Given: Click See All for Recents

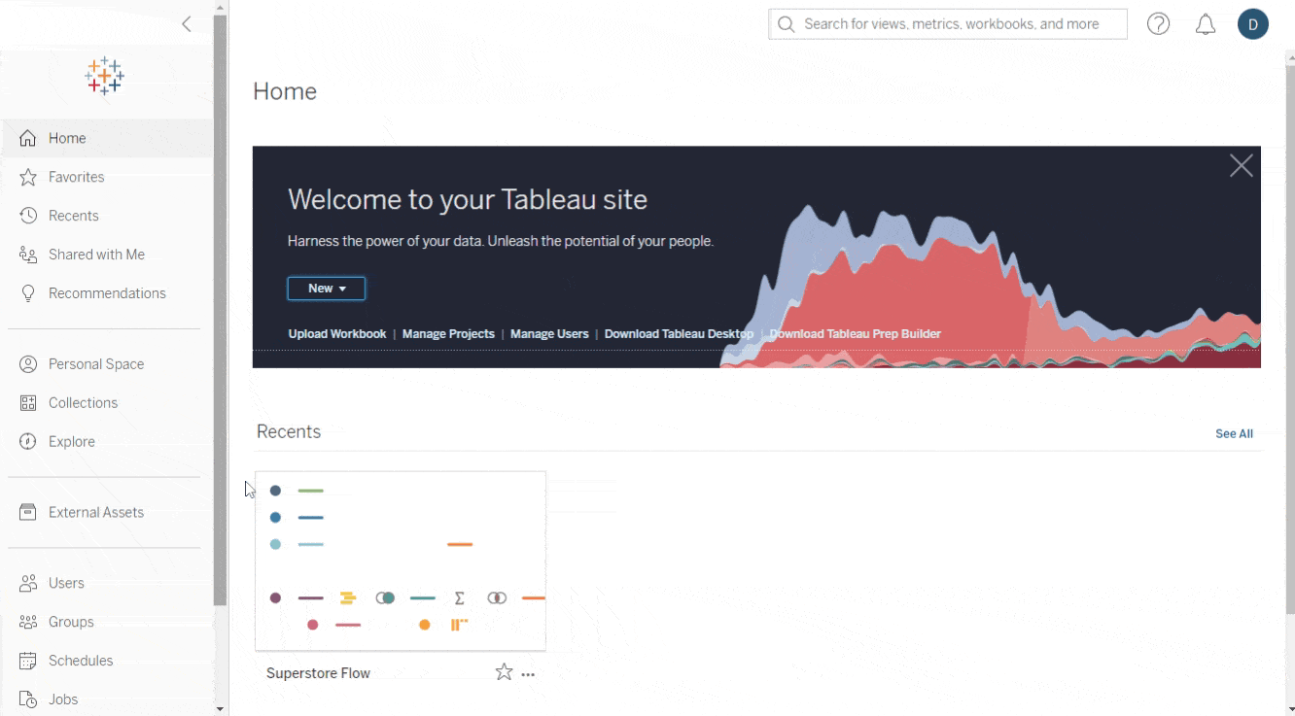Looking at the screenshot, I should point(1234,434).
